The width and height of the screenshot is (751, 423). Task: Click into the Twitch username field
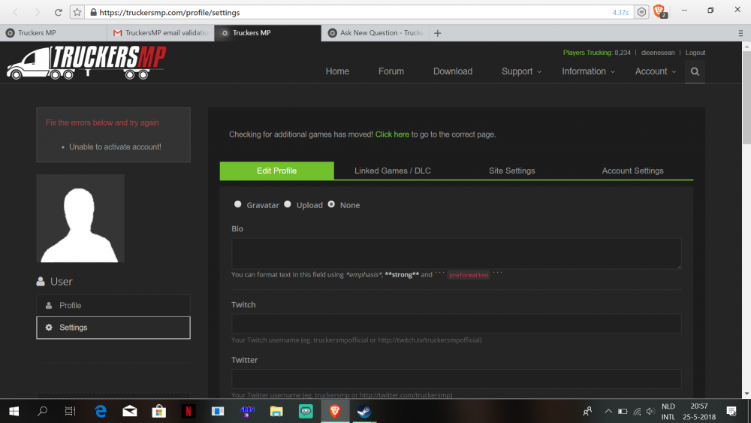[456, 324]
